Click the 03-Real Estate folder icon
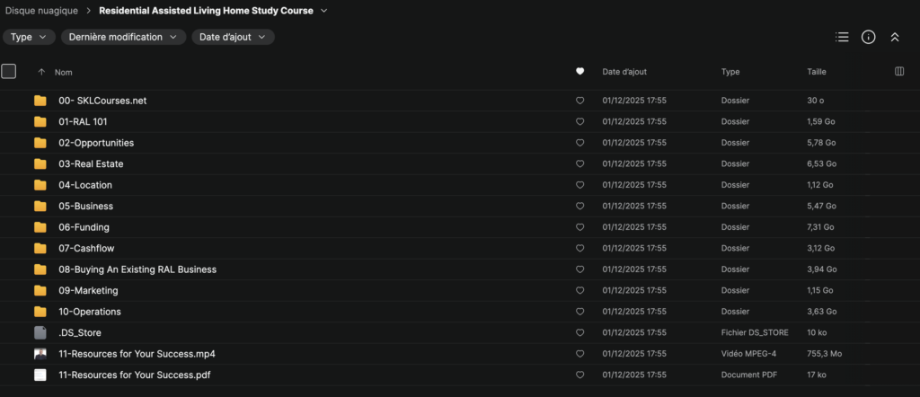Viewport: 920px width, 397px height. 40,164
